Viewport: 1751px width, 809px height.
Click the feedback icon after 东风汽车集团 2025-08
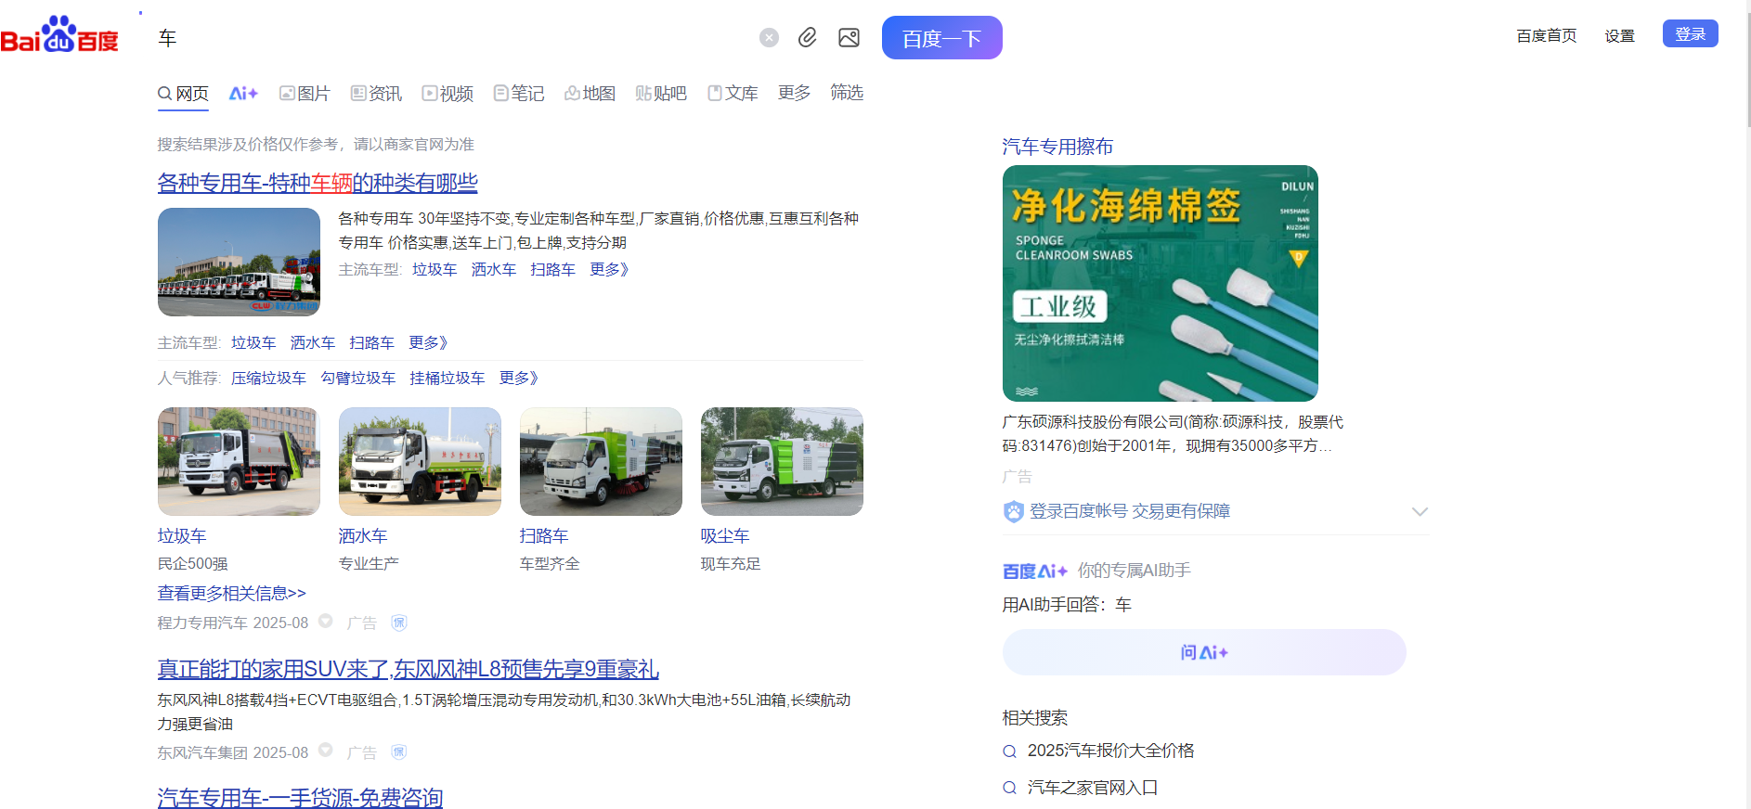tap(326, 751)
